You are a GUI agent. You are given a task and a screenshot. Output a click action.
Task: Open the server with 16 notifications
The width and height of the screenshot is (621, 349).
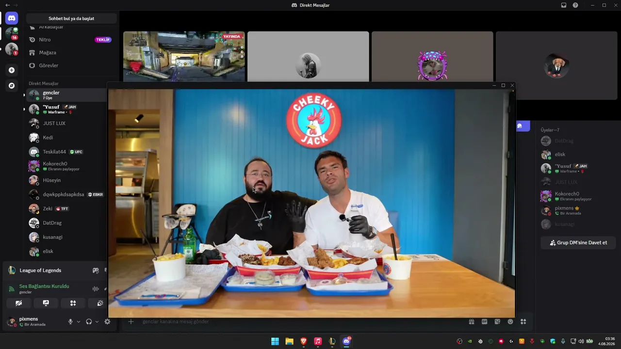click(12, 33)
